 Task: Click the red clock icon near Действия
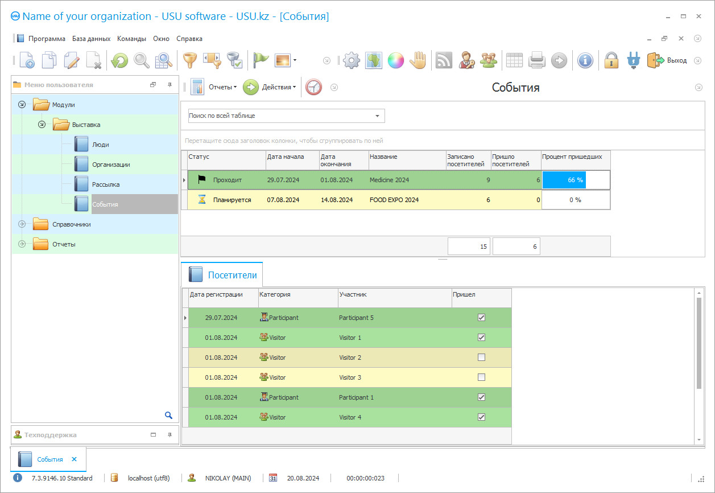[x=313, y=87]
